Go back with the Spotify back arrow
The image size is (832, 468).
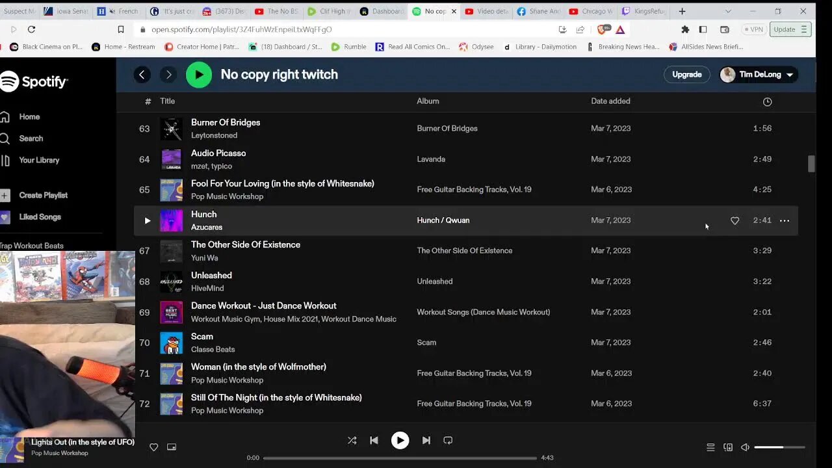(142, 75)
